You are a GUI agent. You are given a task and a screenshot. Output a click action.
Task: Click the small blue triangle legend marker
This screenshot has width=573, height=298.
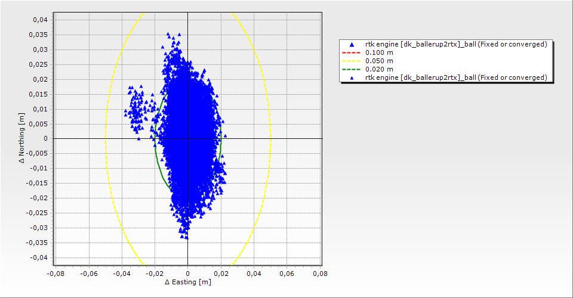[x=352, y=77]
